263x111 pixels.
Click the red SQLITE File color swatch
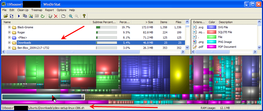(x=212, y=32)
